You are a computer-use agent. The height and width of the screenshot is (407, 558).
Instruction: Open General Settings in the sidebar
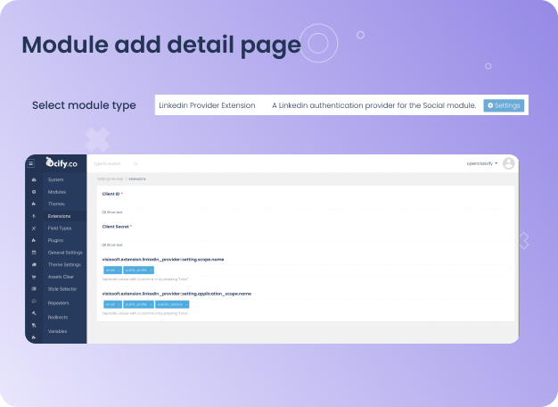64,253
